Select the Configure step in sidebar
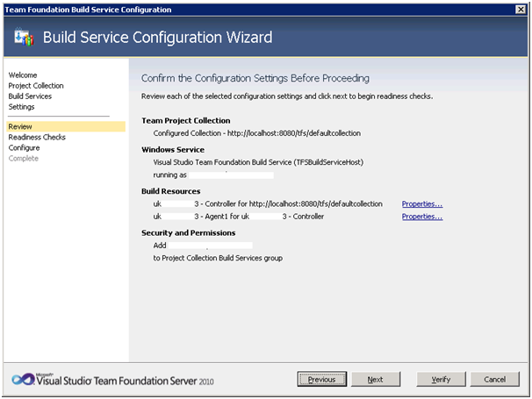Image resolution: width=532 pixels, height=399 pixels. point(24,147)
